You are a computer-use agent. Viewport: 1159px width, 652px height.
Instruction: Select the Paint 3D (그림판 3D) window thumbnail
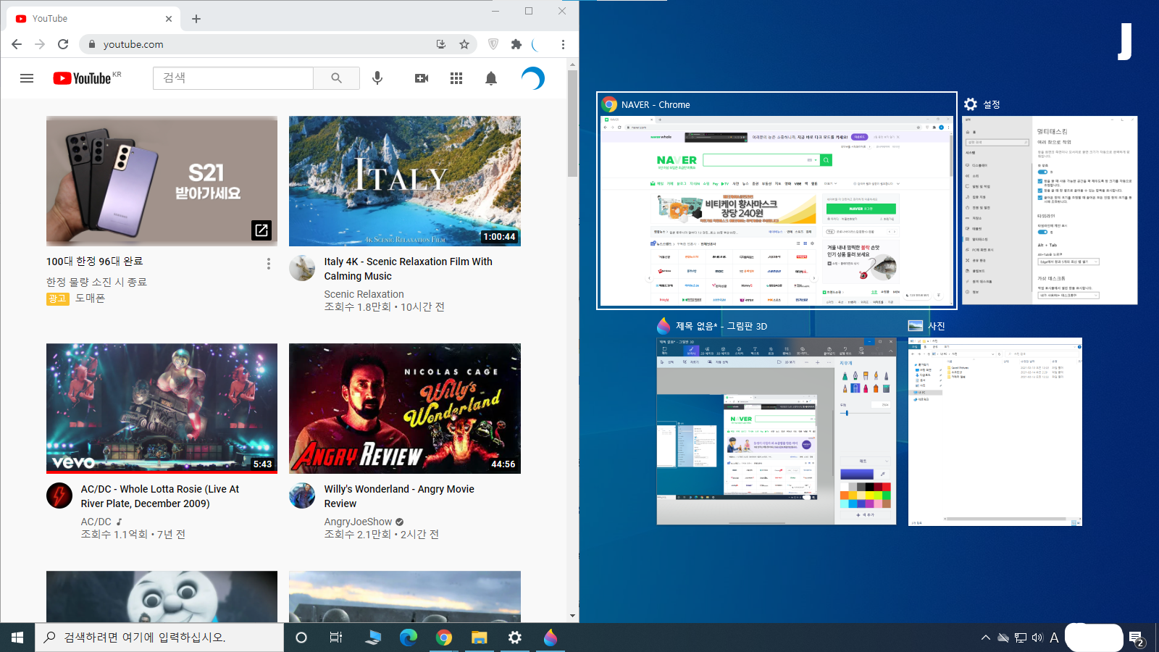pos(776,431)
